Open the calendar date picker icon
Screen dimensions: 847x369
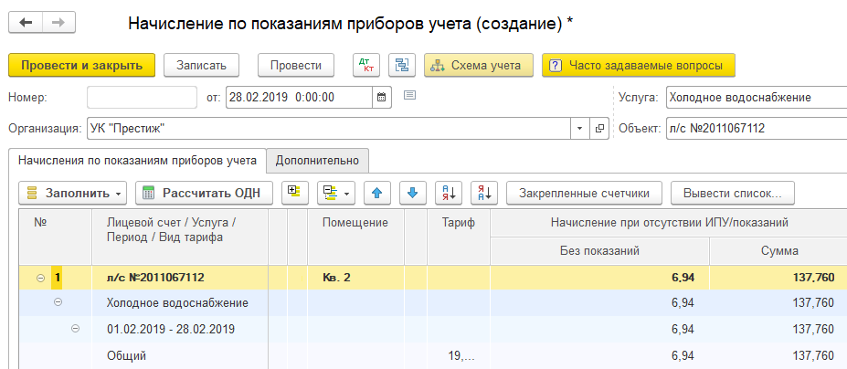(x=383, y=97)
